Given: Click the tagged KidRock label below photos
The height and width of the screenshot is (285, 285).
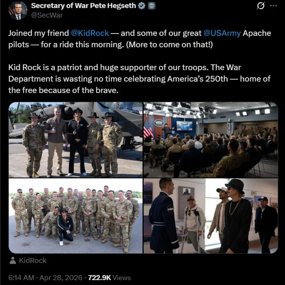Looking at the screenshot, I should pos(33,260).
